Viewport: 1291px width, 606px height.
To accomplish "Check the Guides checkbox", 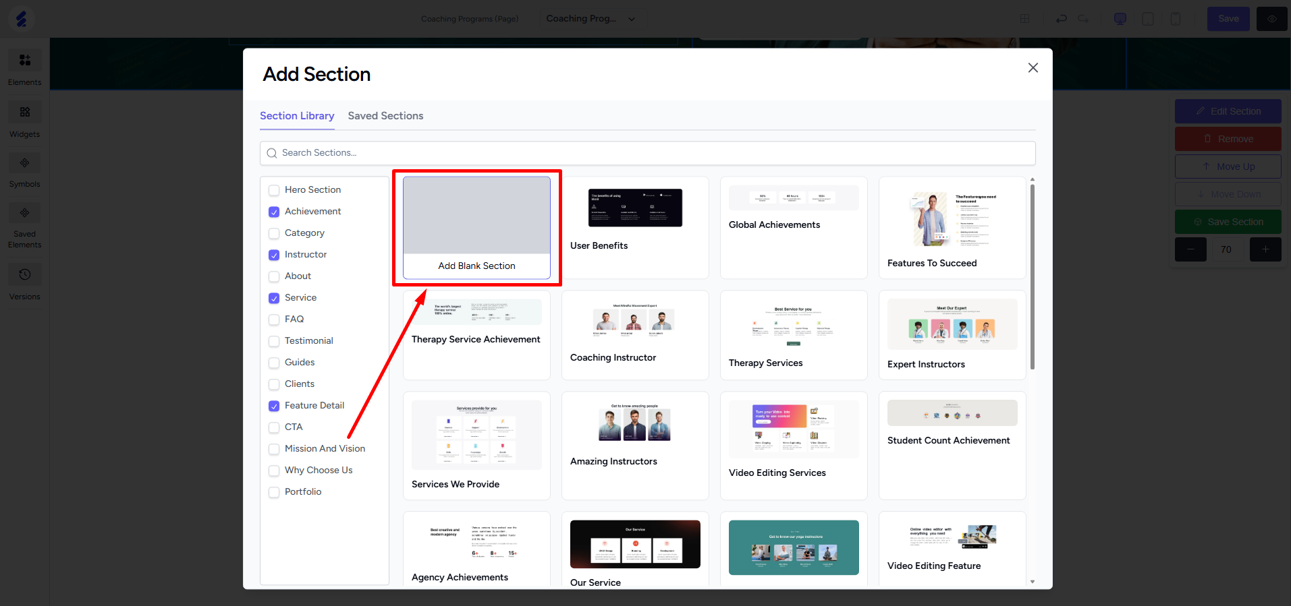I will coord(274,363).
